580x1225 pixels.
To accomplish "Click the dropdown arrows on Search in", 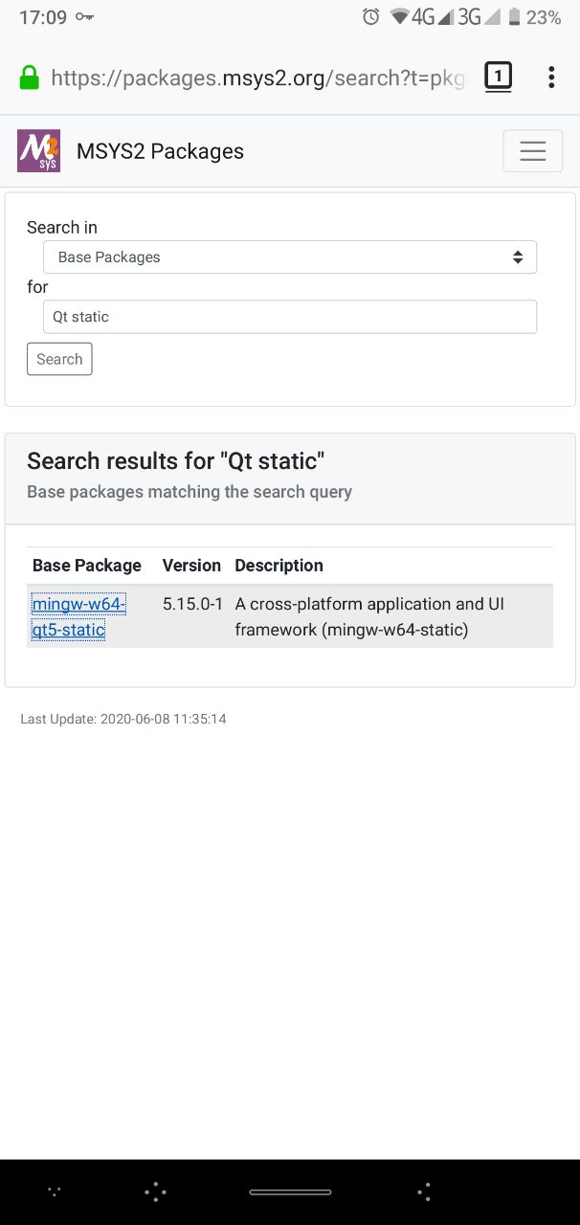I will (518, 257).
